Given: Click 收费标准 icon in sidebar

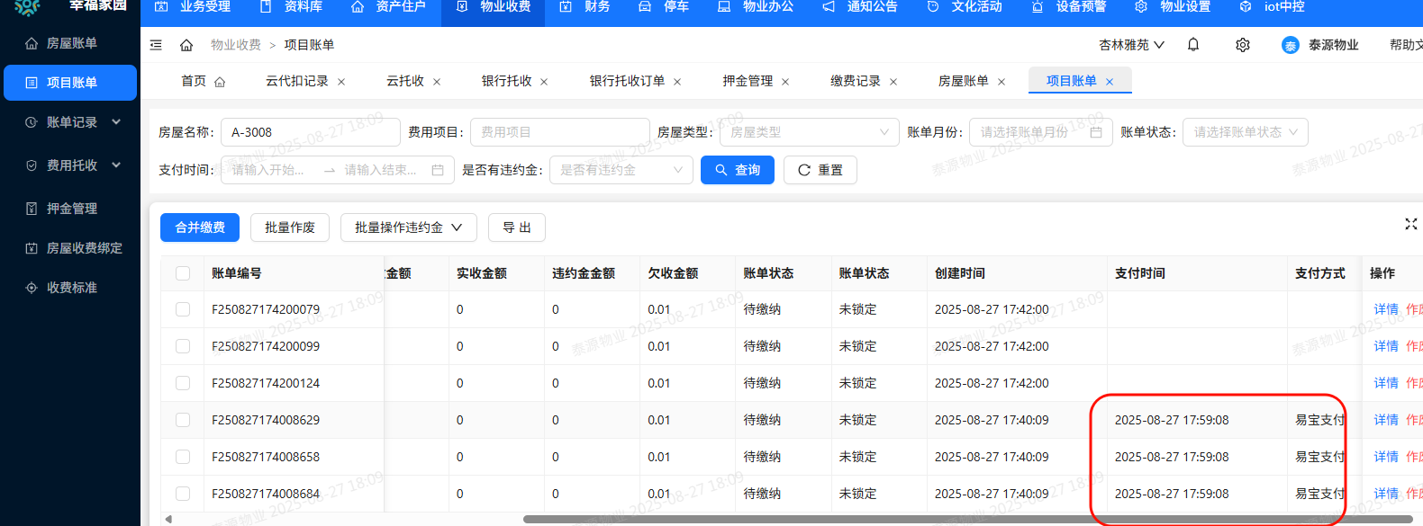Looking at the screenshot, I should click(32, 288).
